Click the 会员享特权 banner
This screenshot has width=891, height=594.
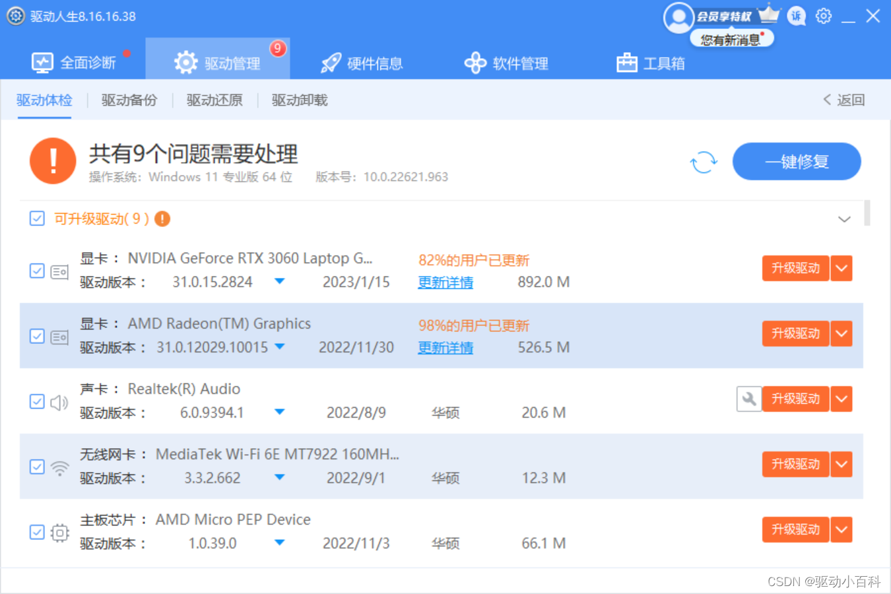point(724,16)
